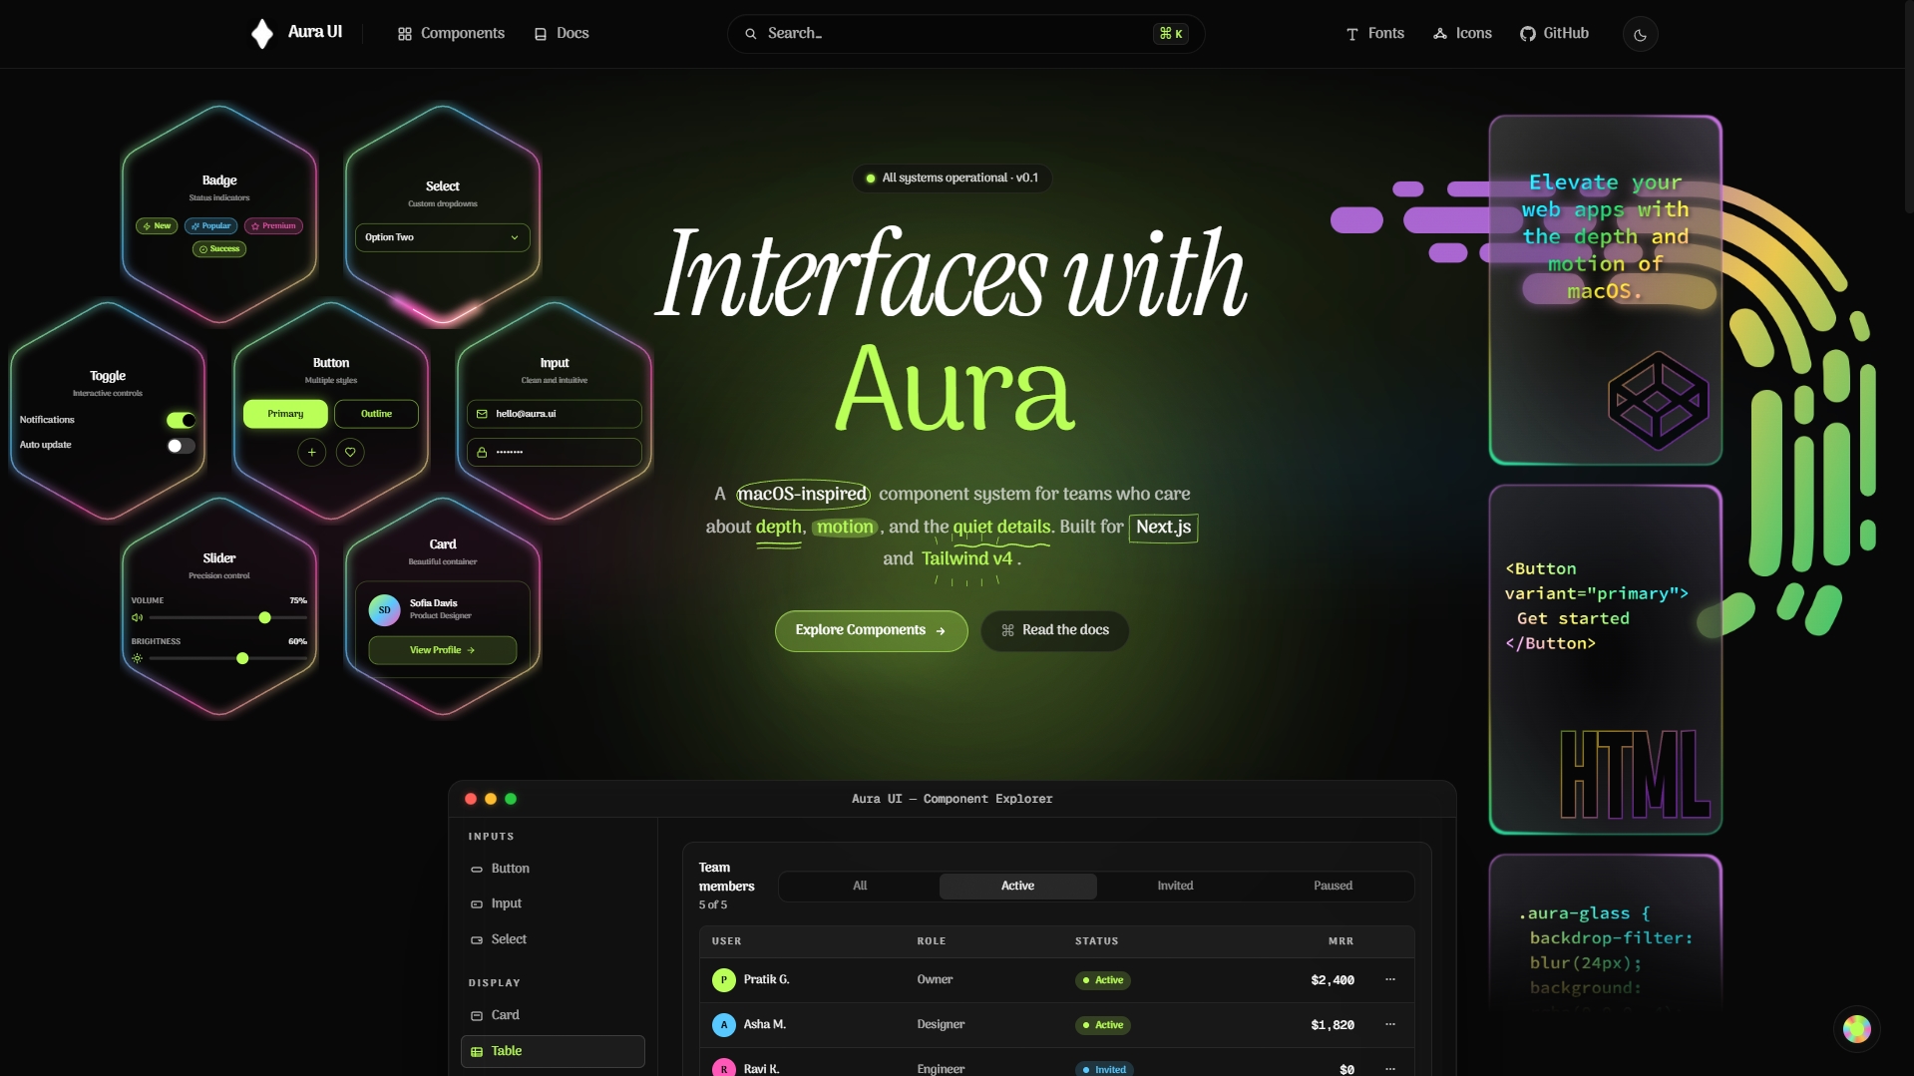Adjust the Brightness slider handle
The width and height of the screenshot is (1914, 1076).
tap(242, 659)
